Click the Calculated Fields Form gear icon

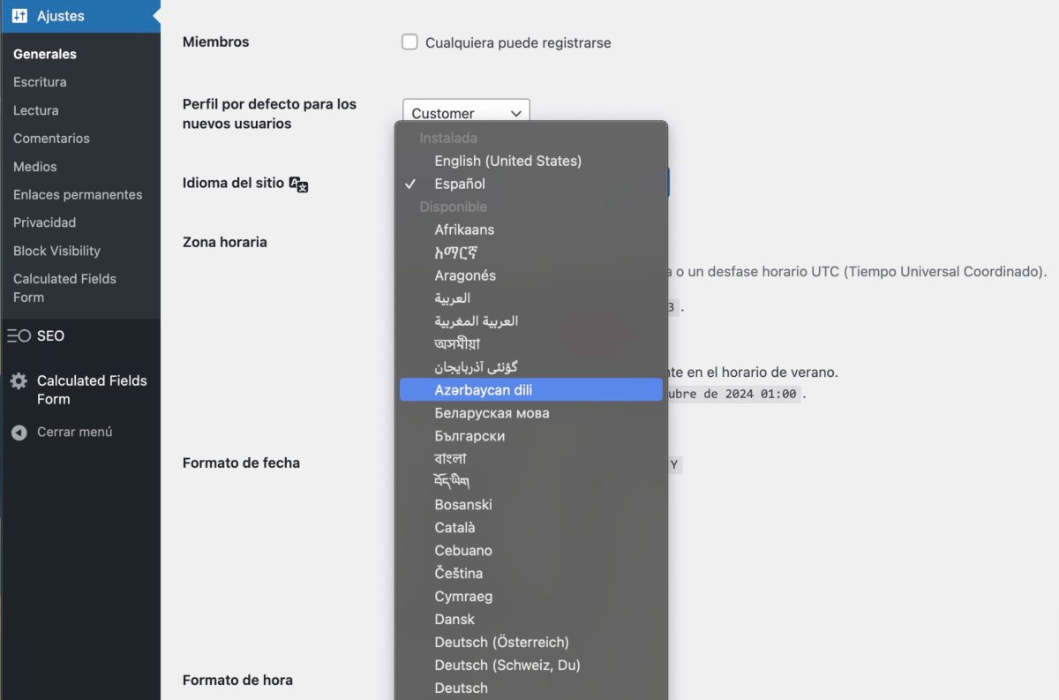(19, 380)
